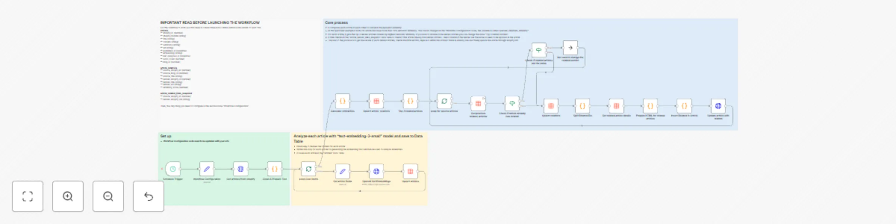Click the reset zoom arrow button
This screenshot has height=224, width=896.
click(x=149, y=196)
